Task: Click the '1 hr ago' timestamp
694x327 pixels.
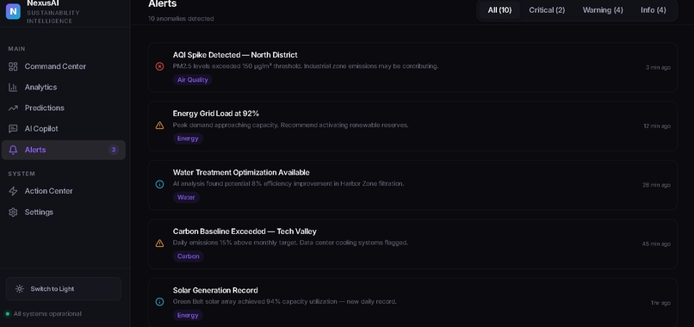Action: (660, 303)
